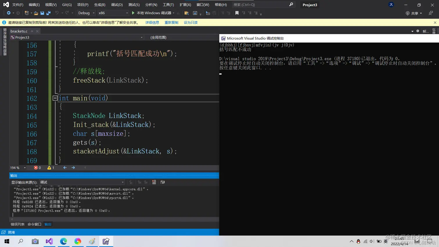Image resolution: width=439 pixels, height=247 pixels.
Task: Open the 生成(B) menu
Action: [100, 5]
